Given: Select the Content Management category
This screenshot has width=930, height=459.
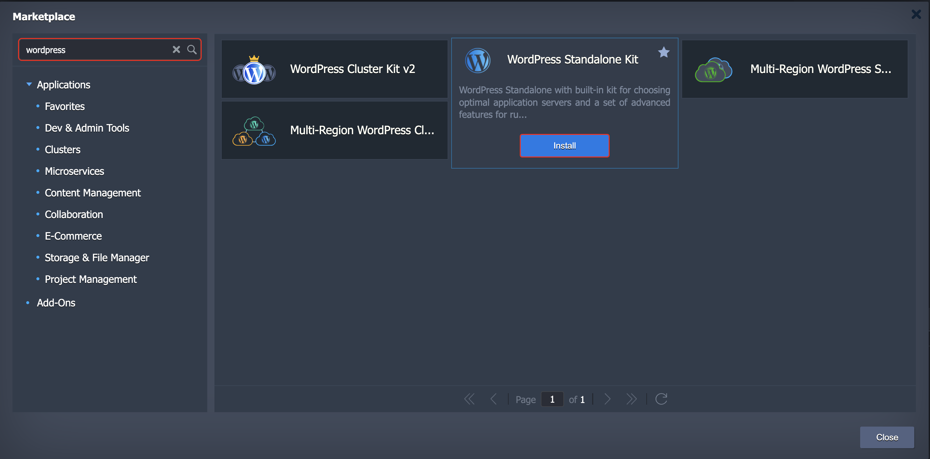Looking at the screenshot, I should pos(93,193).
